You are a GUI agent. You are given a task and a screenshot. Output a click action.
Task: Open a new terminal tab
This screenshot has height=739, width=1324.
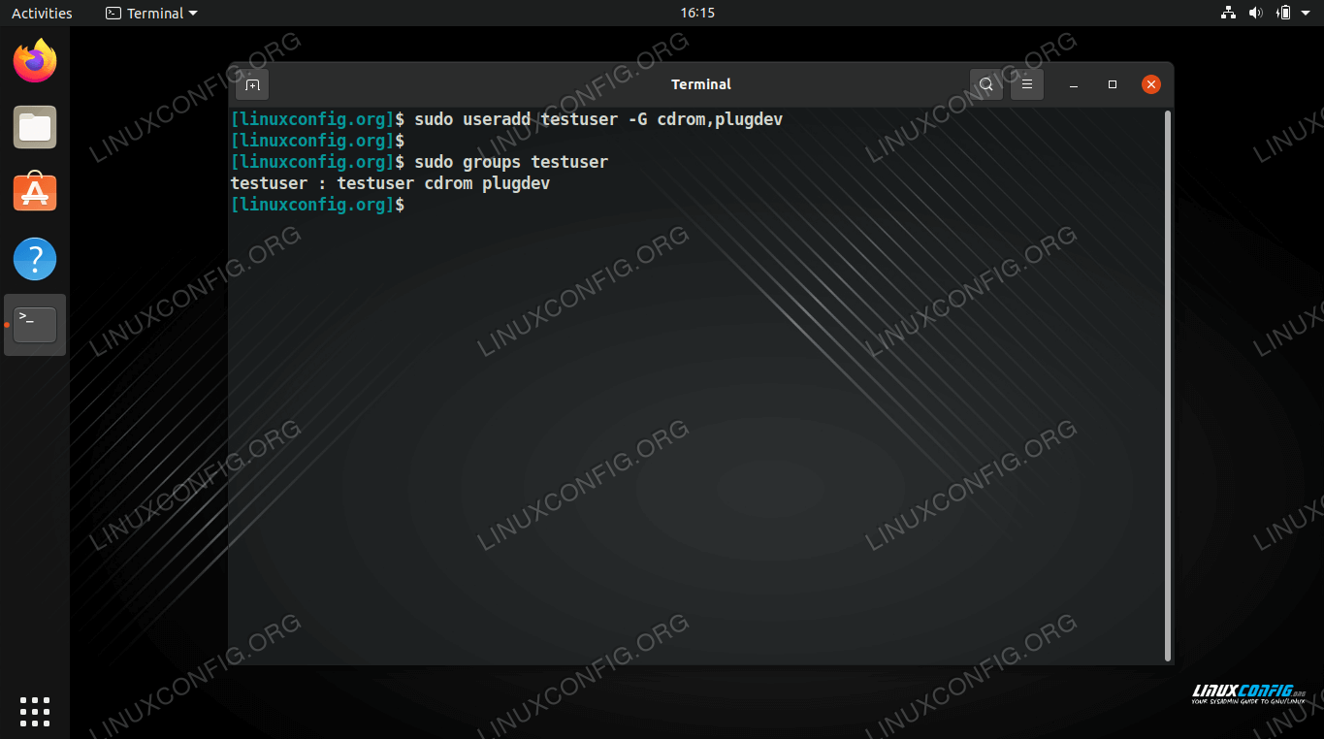coord(252,84)
